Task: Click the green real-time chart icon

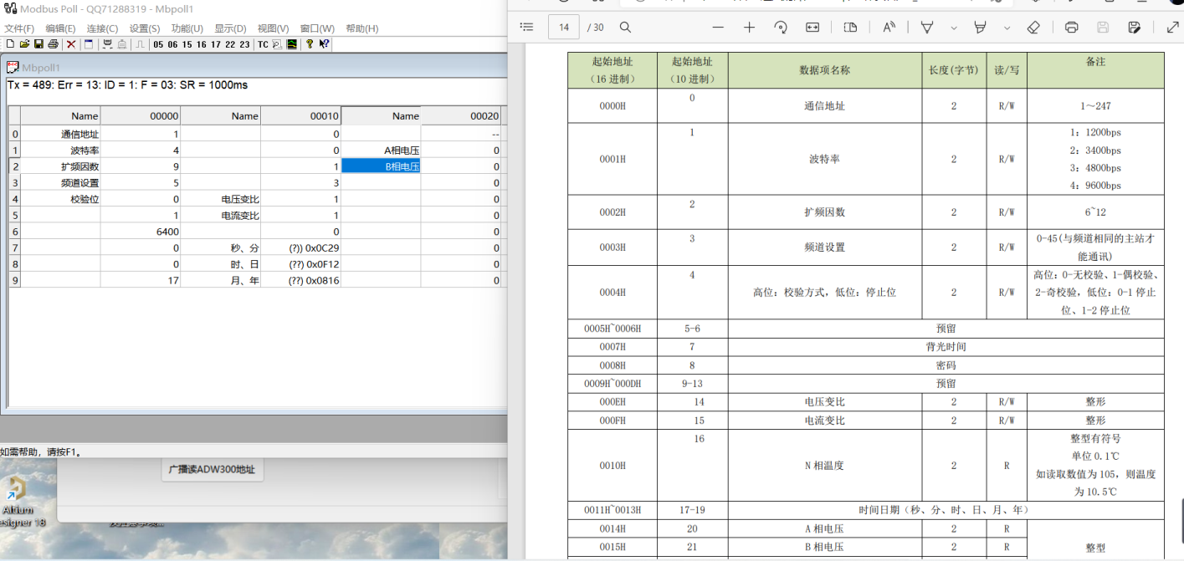Action: 291,44
